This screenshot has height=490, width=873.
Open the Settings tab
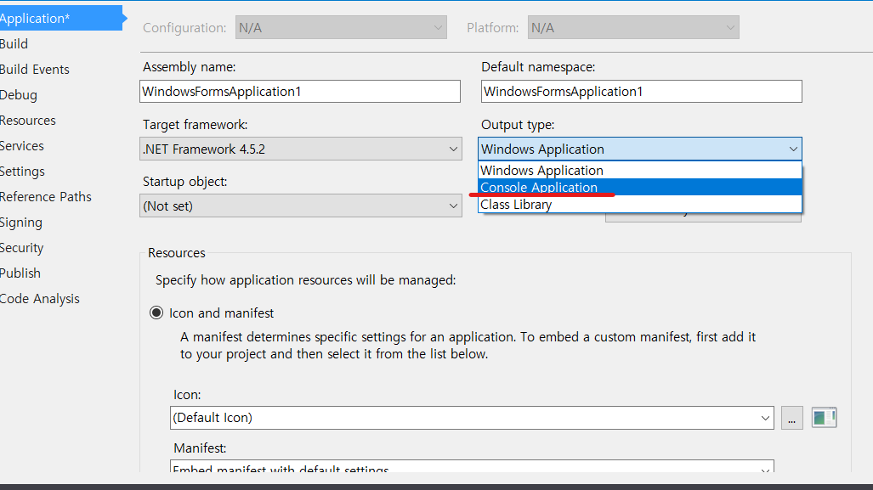[x=22, y=172]
